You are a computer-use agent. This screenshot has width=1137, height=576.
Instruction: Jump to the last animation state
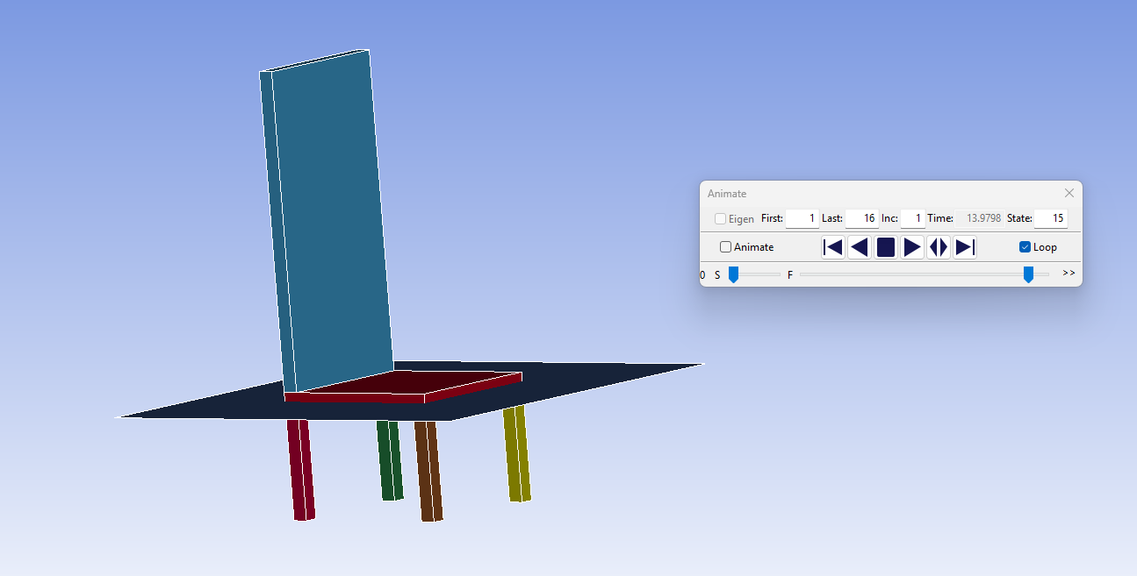pyautogui.click(x=965, y=247)
